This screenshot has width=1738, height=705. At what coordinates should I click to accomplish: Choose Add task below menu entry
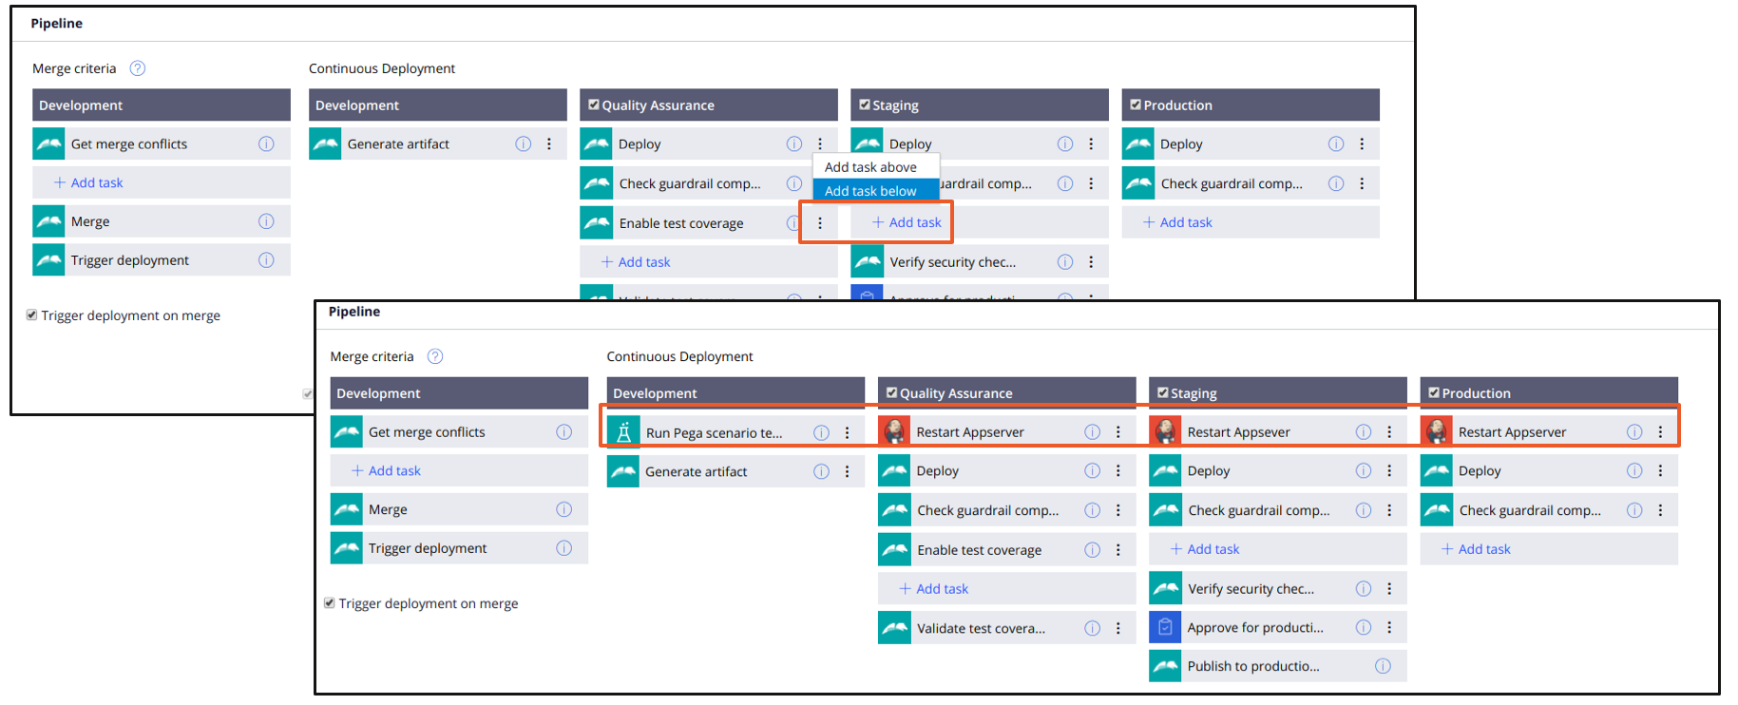870,191
